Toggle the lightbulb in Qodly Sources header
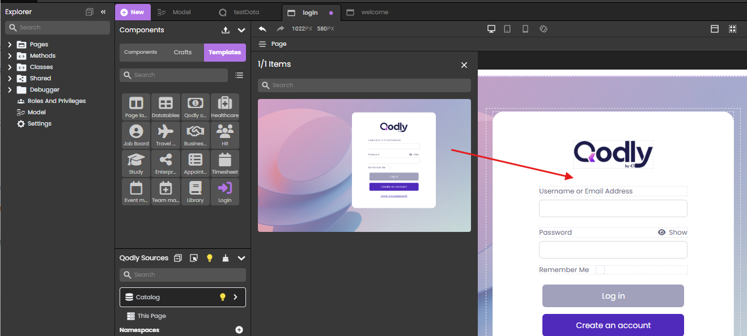Image resolution: width=747 pixels, height=336 pixels. (x=210, y=258)
